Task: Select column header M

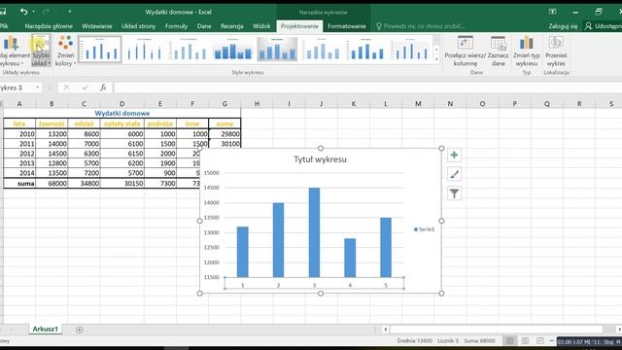Action: (418, 104)
